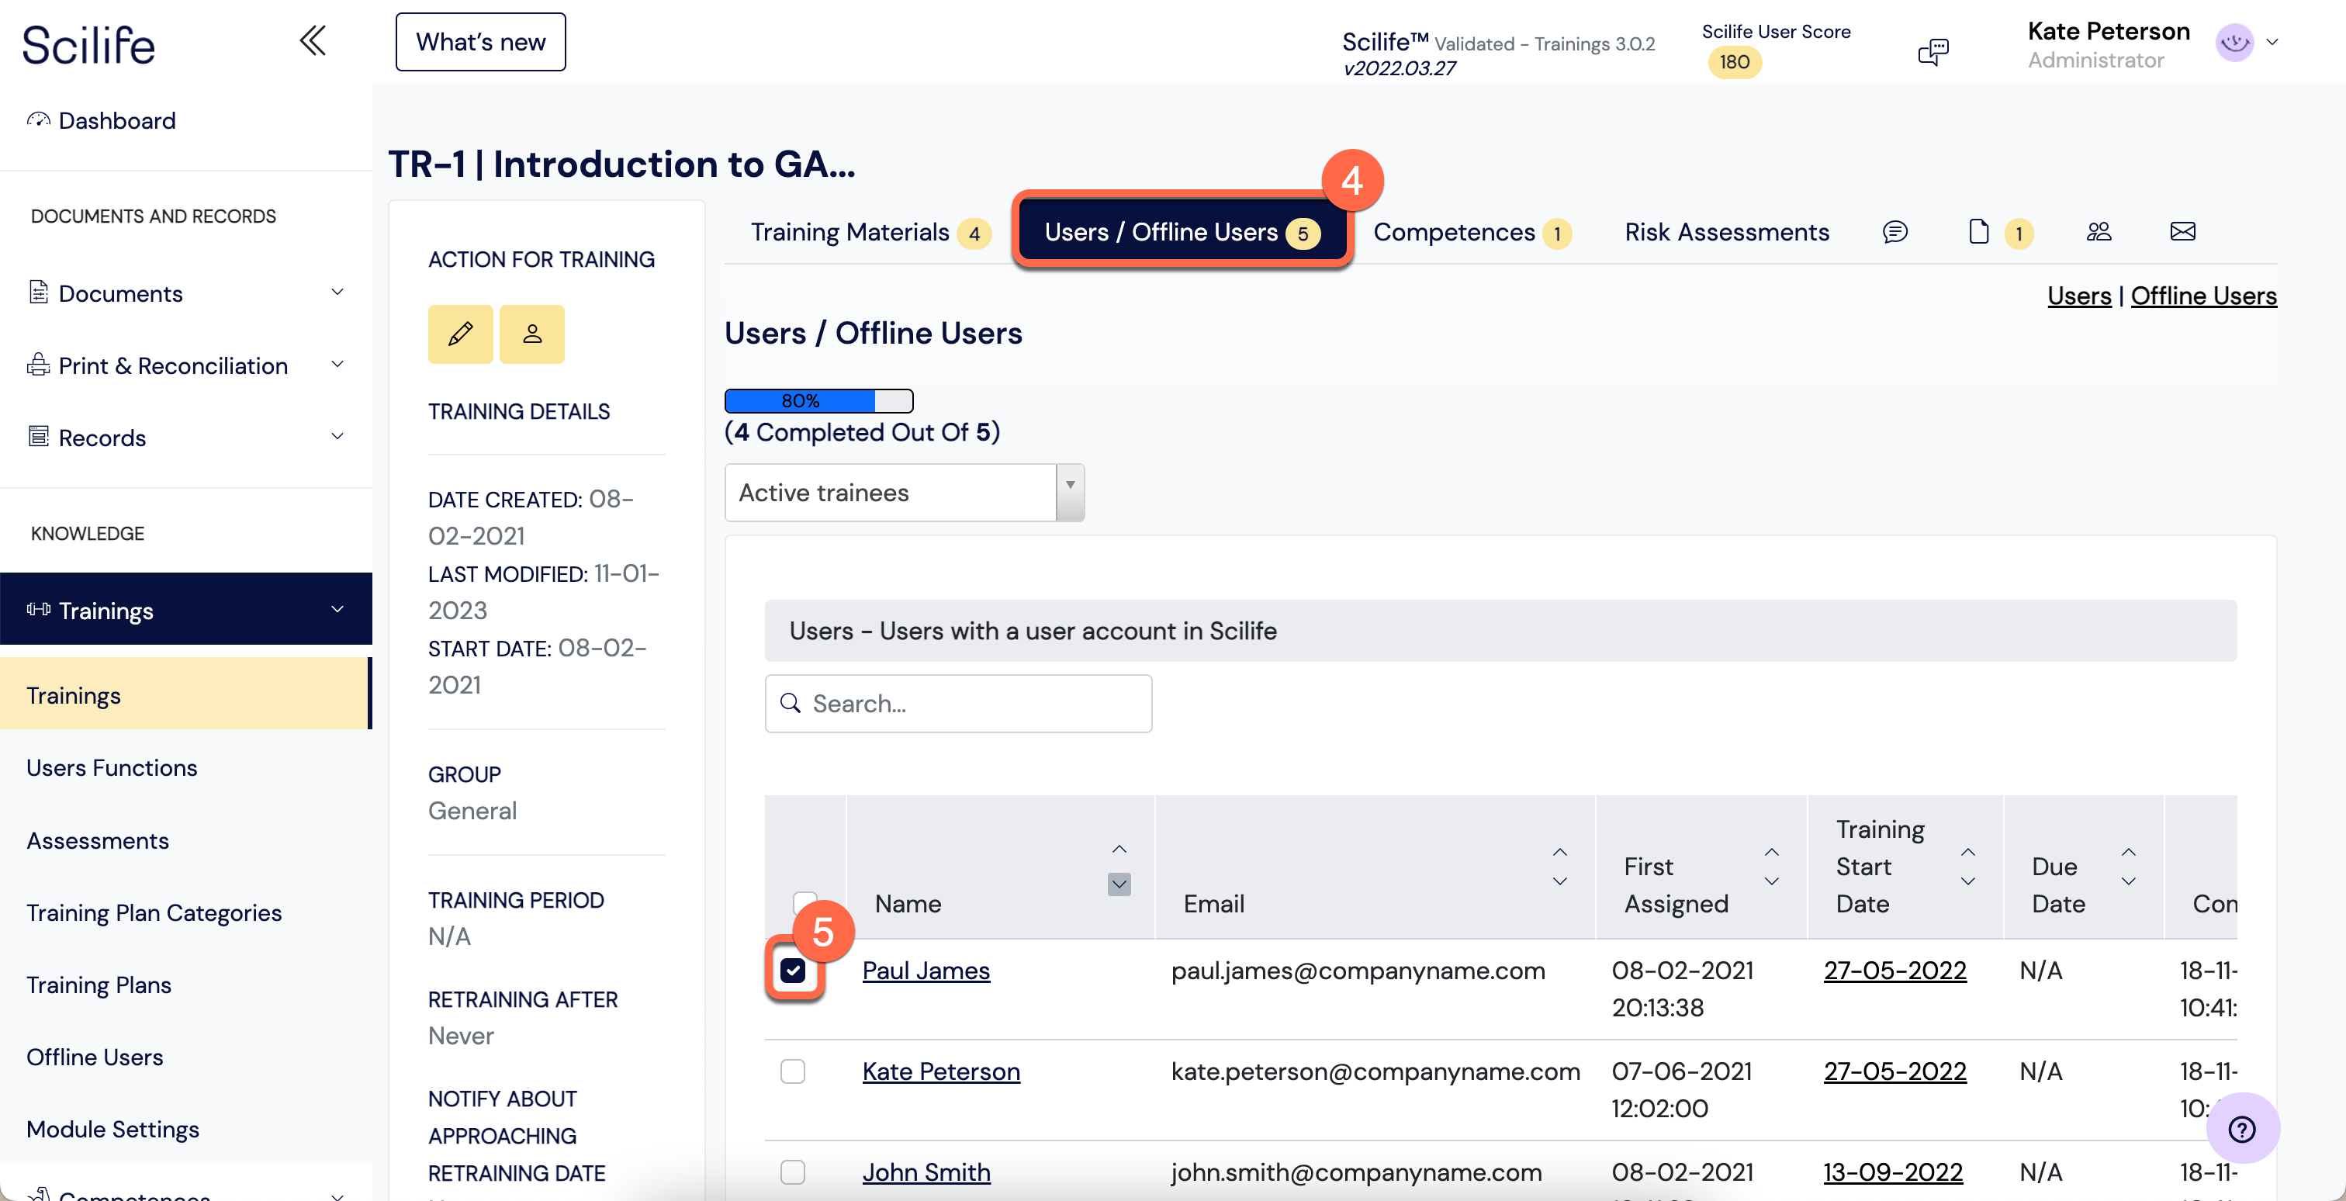Open the user account dropdown arrow
This screenshot has width=2346, height=1201.
[x=2272, y=42]
